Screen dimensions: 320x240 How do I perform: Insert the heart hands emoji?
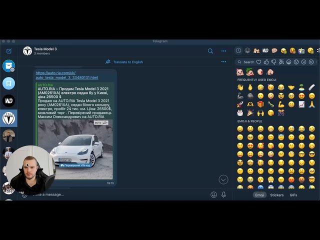pos(250,104)
